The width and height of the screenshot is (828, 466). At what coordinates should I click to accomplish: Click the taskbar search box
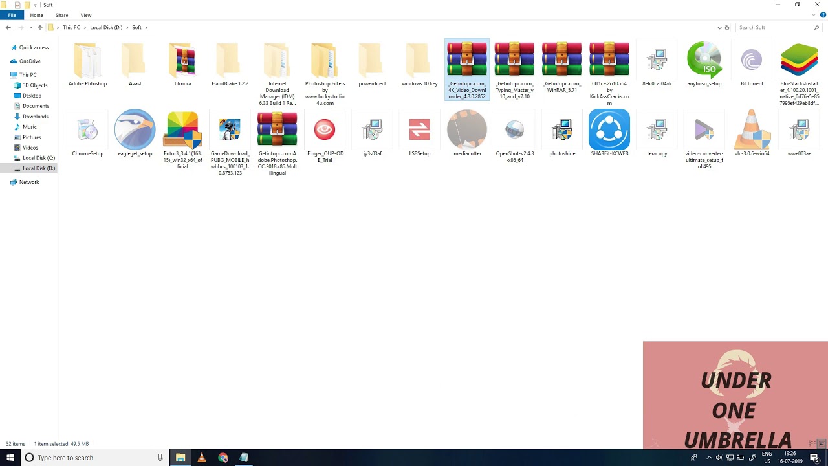(94, 458)
